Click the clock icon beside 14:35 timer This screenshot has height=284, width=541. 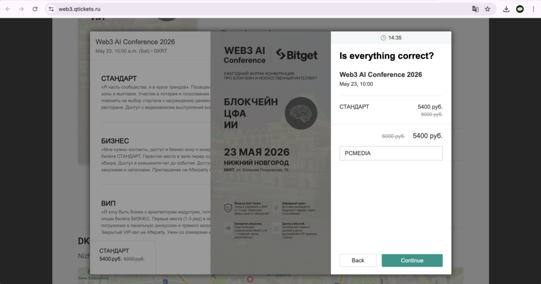tap(384, 38)
